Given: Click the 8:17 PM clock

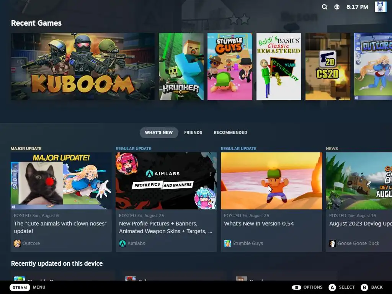Looking at the screenshot, I should click(357, 7).
